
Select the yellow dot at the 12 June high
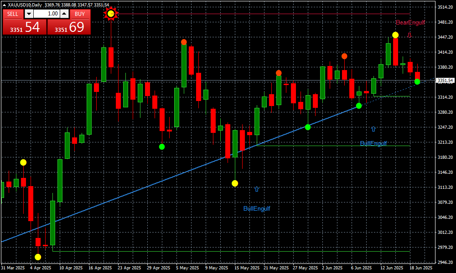395,35
